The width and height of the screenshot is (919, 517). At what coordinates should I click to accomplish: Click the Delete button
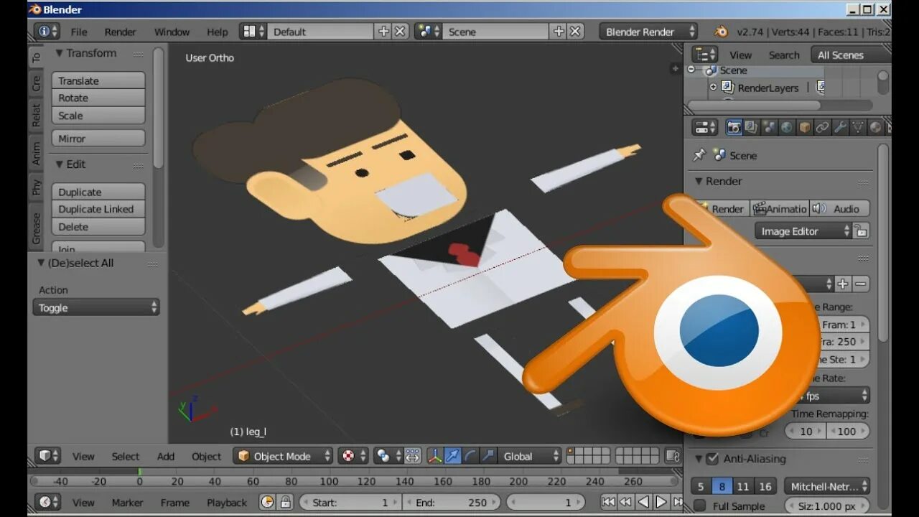pos(98,226)
